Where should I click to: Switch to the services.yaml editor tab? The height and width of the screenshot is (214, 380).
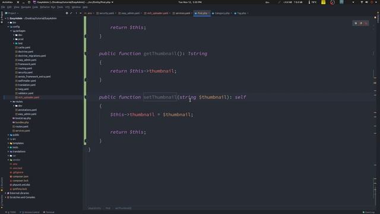coord(182,13)
